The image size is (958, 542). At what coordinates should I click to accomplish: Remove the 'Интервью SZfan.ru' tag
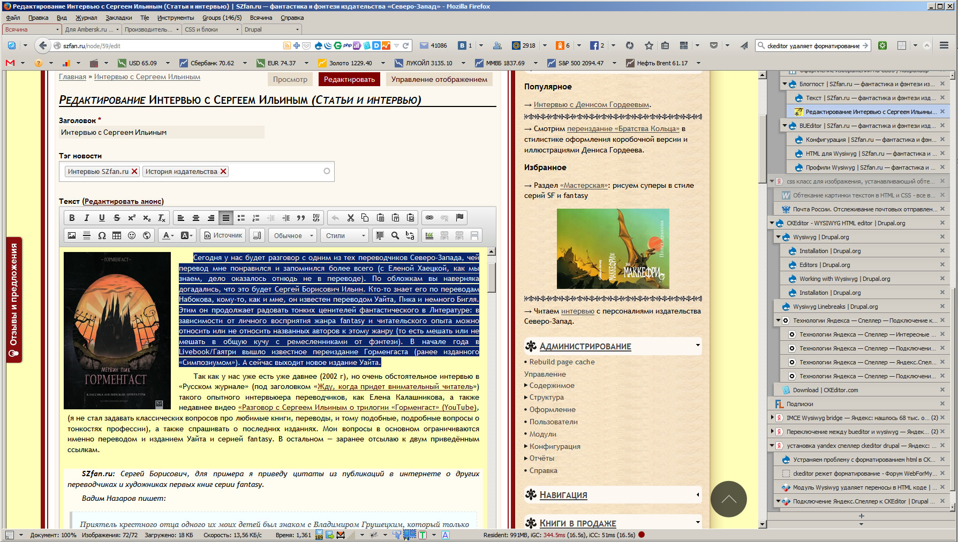pyautogui.click(x=134, y=172)
